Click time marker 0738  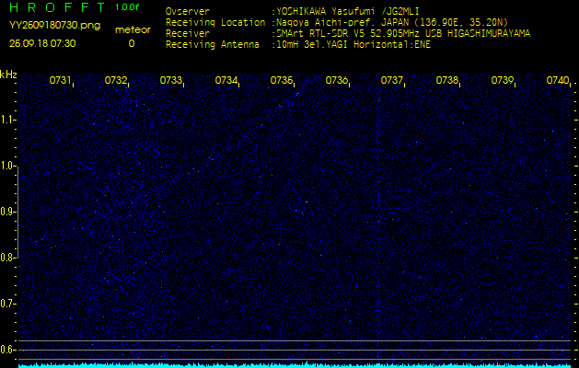[446, 80]
